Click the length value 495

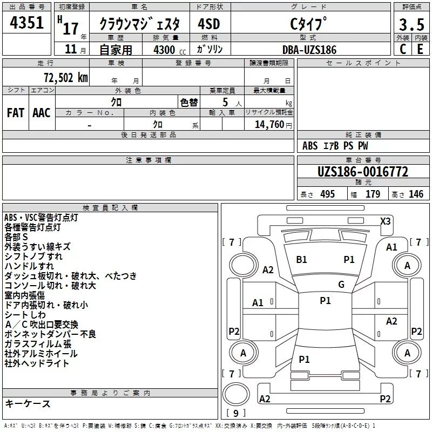pyautogui.click(x=328, y=194)
